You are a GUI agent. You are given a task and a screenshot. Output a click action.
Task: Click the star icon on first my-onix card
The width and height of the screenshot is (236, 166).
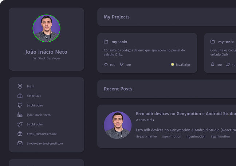coord(106,65)
